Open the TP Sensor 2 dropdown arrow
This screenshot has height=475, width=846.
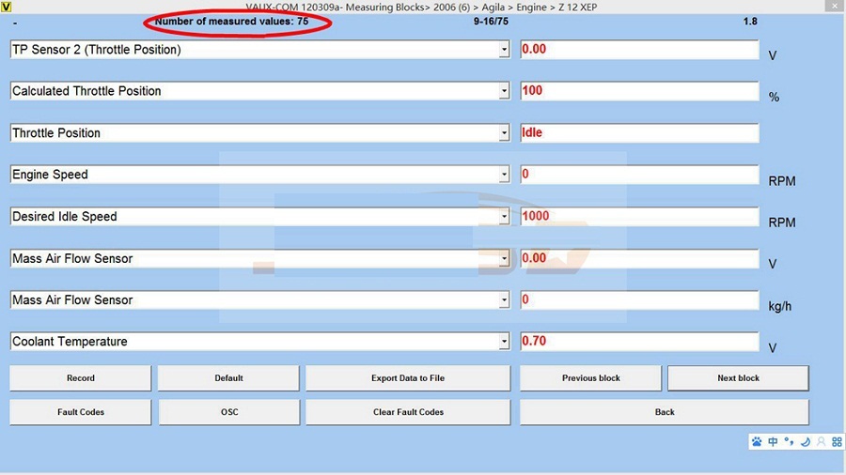pos(504,50)
